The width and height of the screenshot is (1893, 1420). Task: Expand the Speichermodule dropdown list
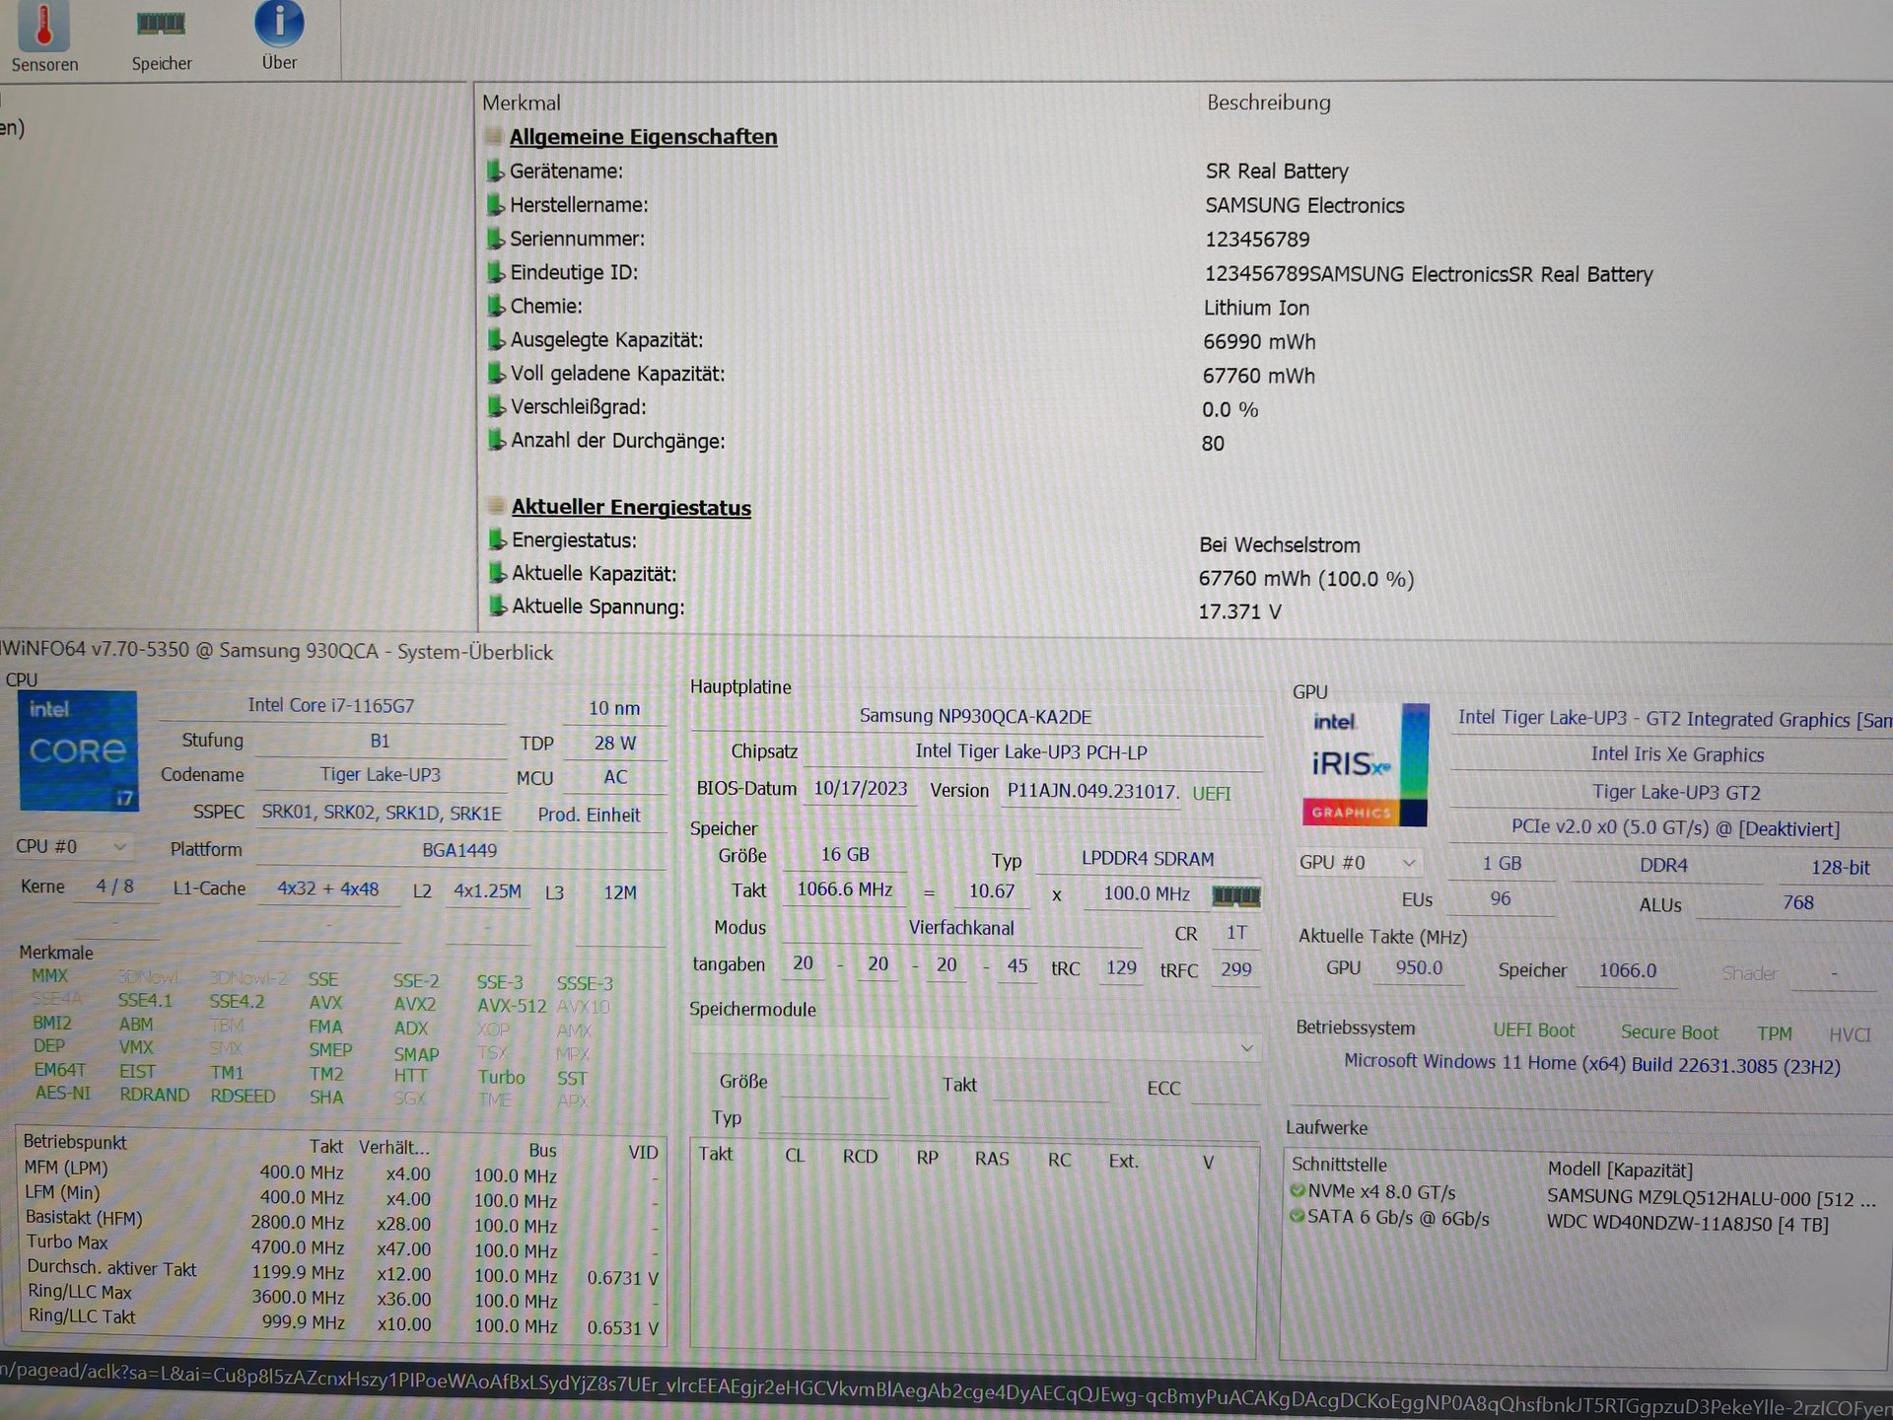974,1048
